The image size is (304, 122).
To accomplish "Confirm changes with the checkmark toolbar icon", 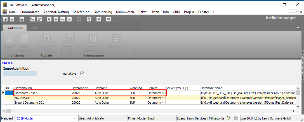I will click(12, 19).
